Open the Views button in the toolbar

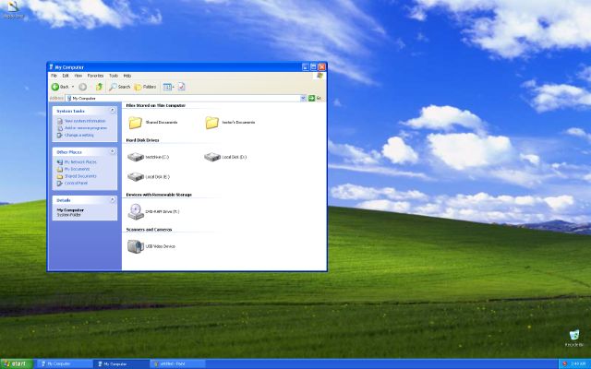pos(168,87)
